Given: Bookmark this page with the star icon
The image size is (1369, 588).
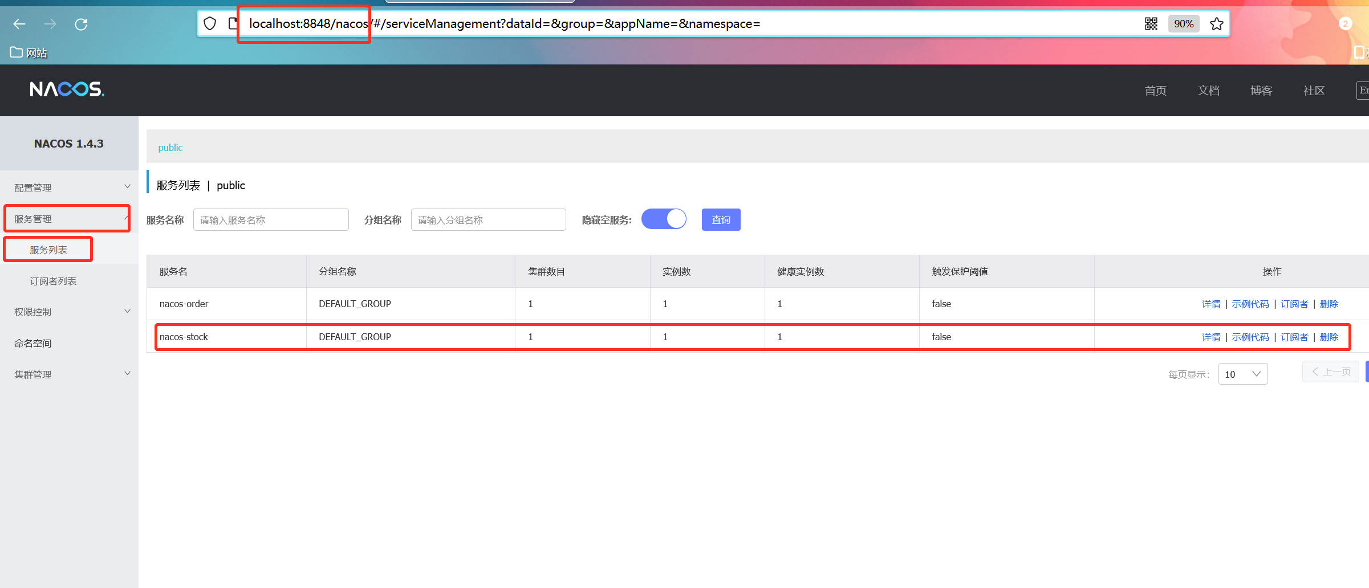Looking at the screenshot, I should (x=1216, y=24).
